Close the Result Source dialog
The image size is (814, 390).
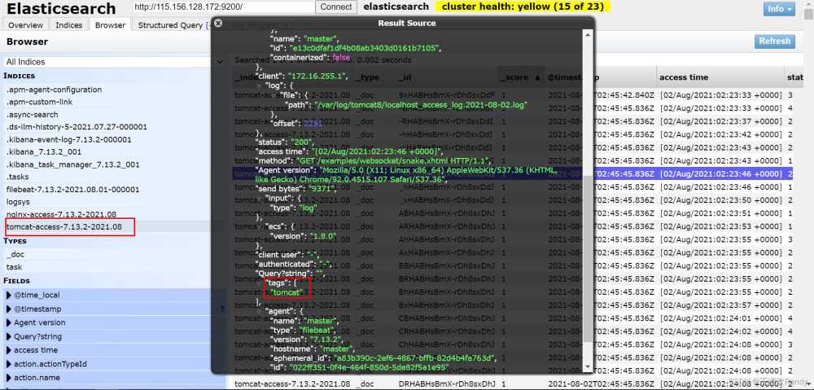click(218, 24)
